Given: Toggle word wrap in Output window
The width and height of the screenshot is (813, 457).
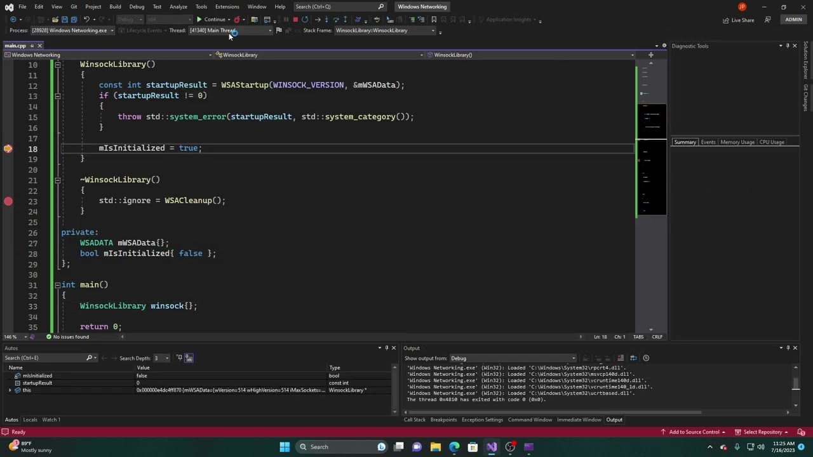Looking at the screenshot, I should [x=633, y=358].
